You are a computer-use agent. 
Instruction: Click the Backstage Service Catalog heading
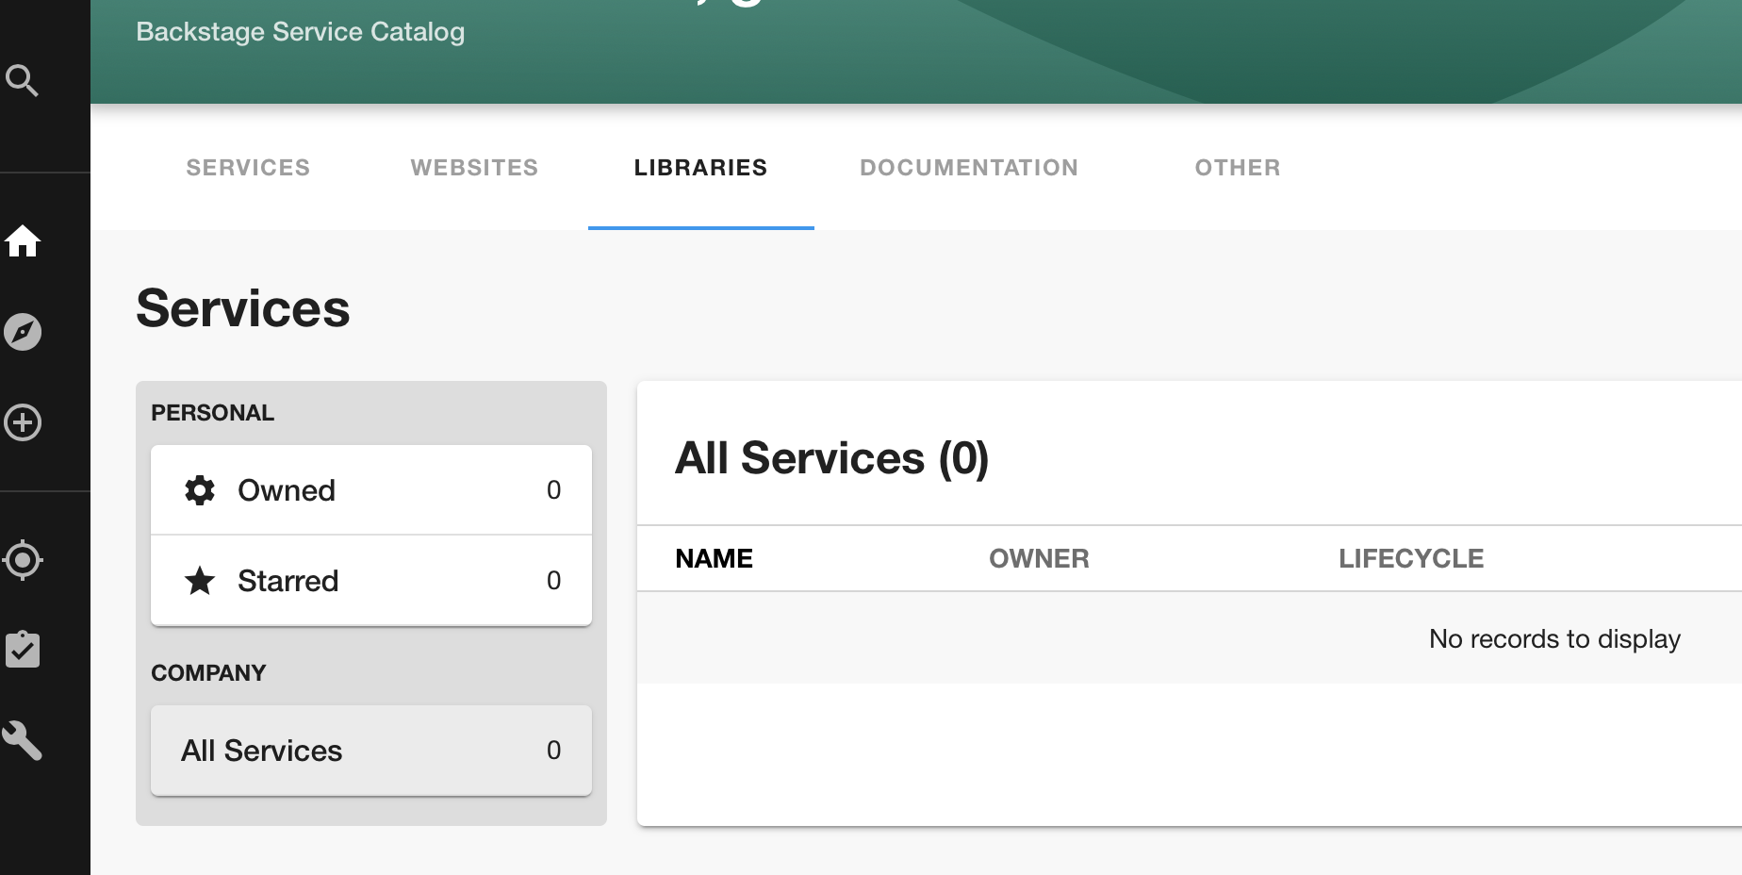pos(300,31)
